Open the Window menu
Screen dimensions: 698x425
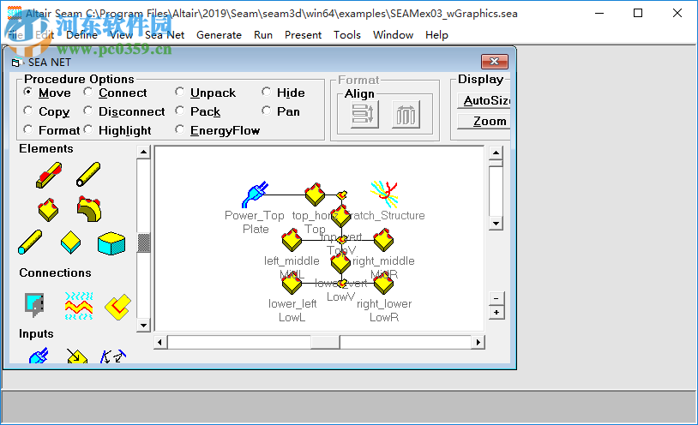393,35
